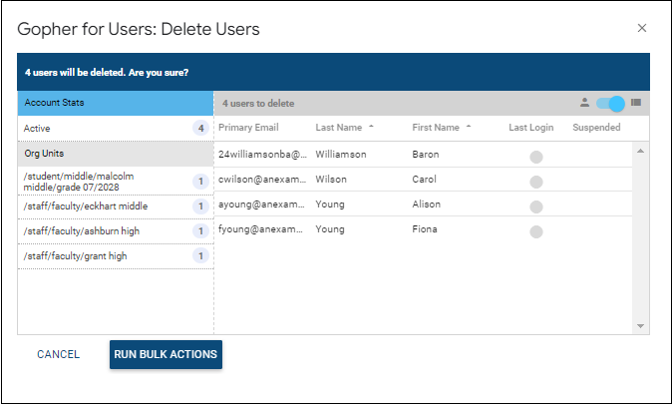Click first name Carol
The height and width of the screenshot is (405, 672).
point(425,180)
